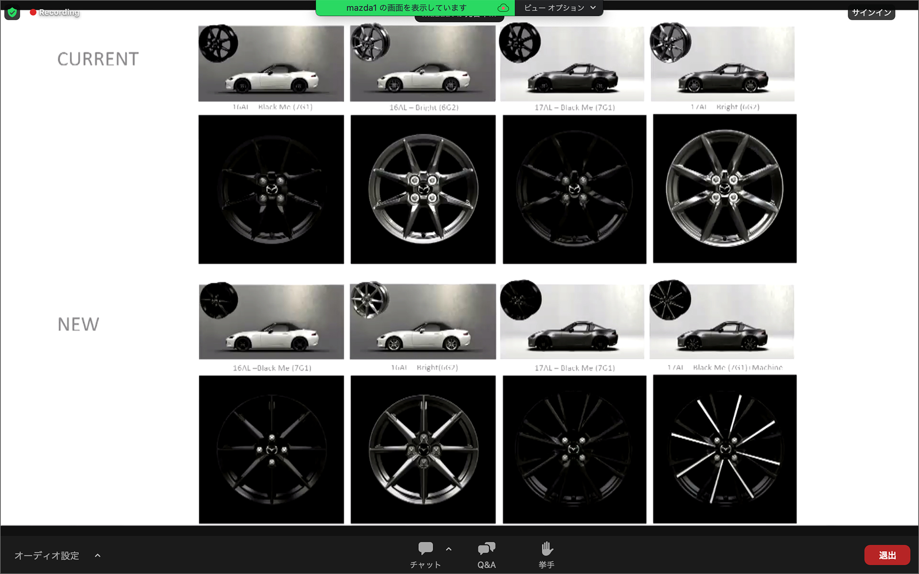Image resolution: width=919 pixels, height=574 pixels.
Task: Open the ビュー オプション dropdown
Action: tap(559, 8)
